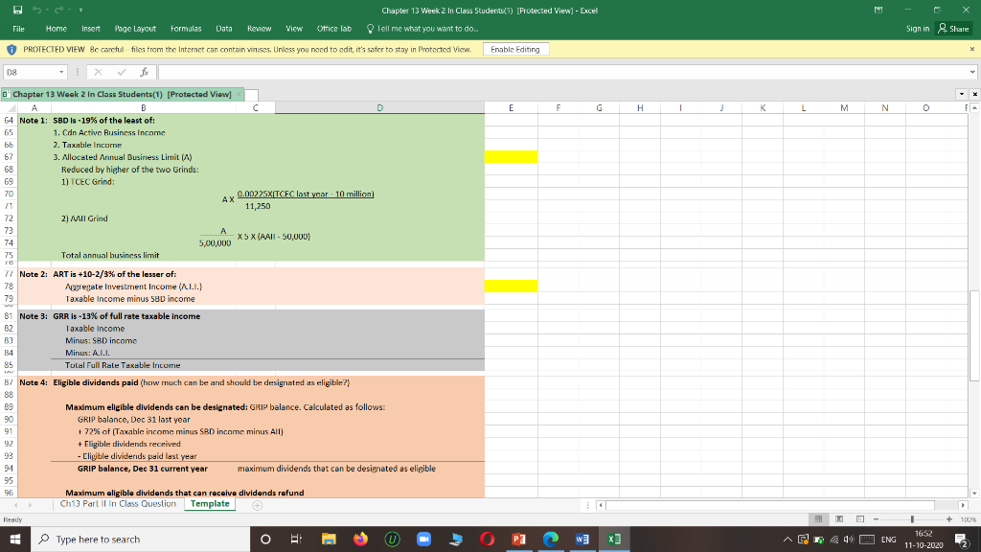981x552 pixels.
Task: Click the zoom out minus button
Action: coord(876,519)
